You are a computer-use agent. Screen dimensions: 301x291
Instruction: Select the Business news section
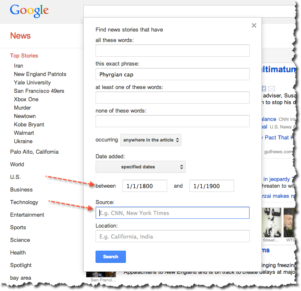(x=21, y=189)
